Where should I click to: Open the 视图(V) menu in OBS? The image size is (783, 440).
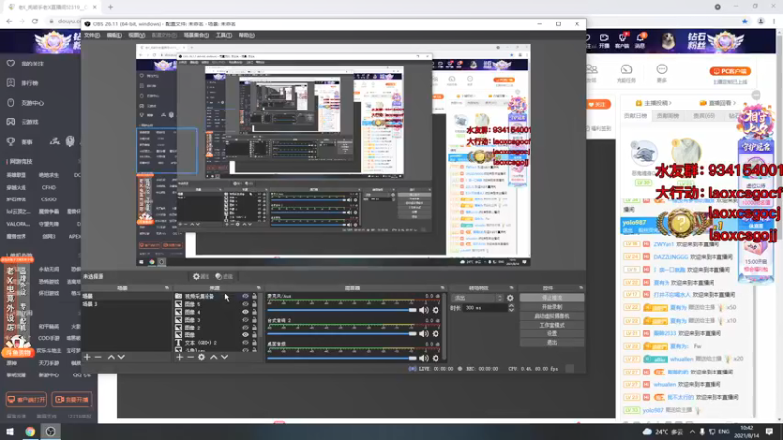pos(137,35)
